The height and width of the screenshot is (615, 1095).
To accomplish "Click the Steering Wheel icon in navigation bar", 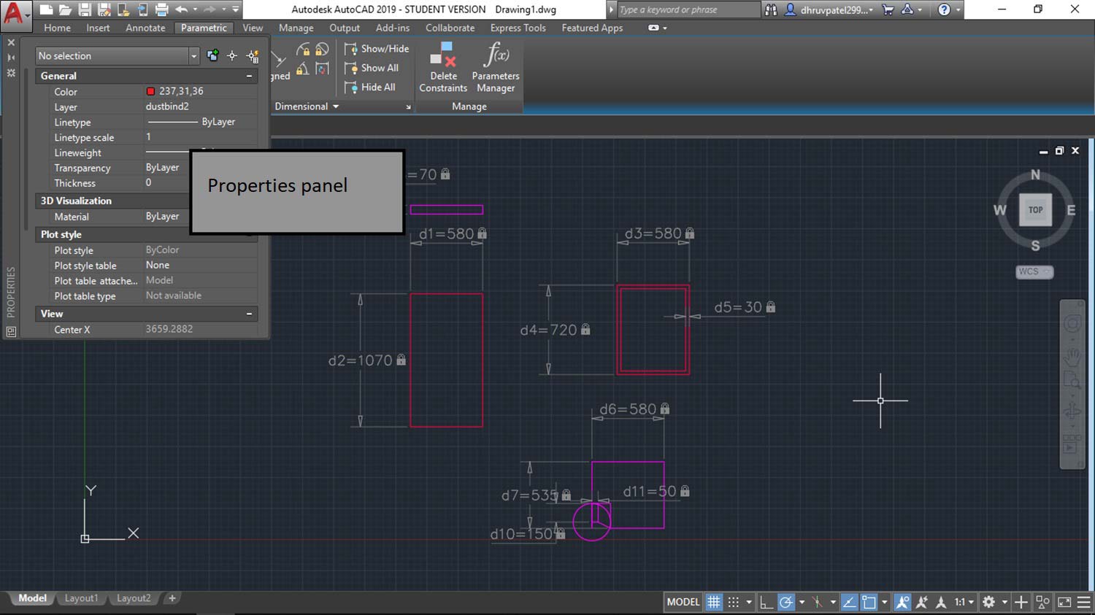I will pos(1072,323).
